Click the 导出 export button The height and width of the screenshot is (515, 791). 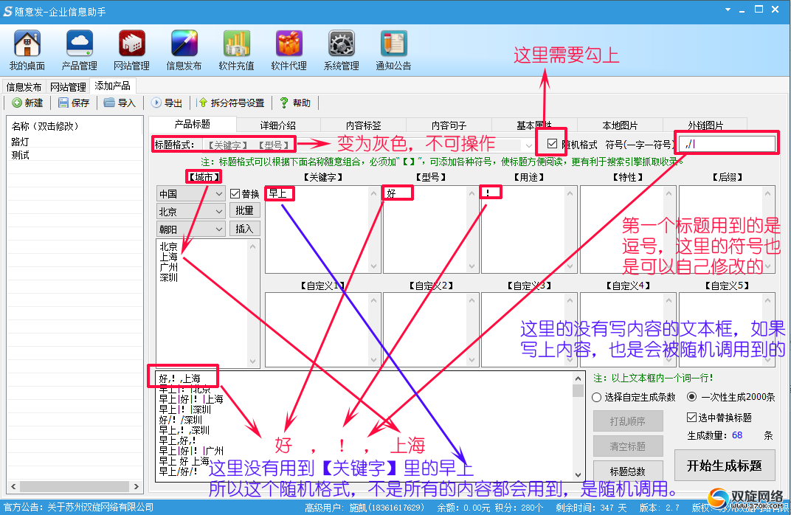click(167, 103)
